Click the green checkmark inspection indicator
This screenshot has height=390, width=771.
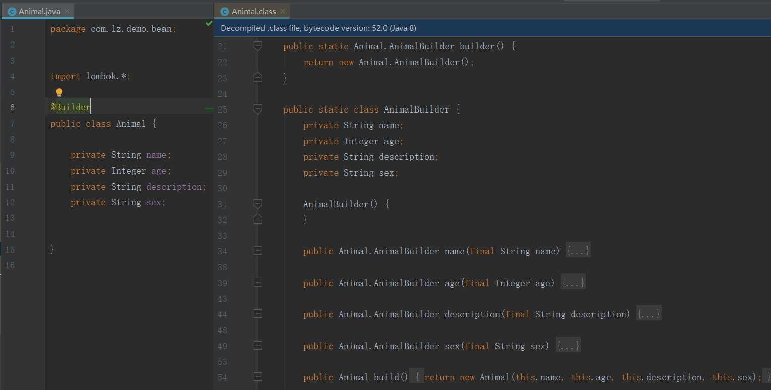click(x=209, y=24)
